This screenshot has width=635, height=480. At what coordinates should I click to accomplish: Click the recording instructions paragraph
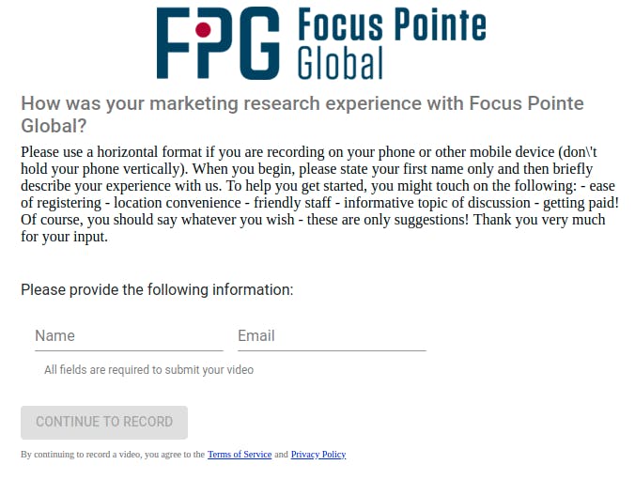pyautogui.click(x=319, y=185)
